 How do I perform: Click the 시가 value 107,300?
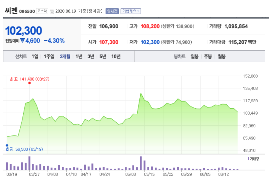109,42
